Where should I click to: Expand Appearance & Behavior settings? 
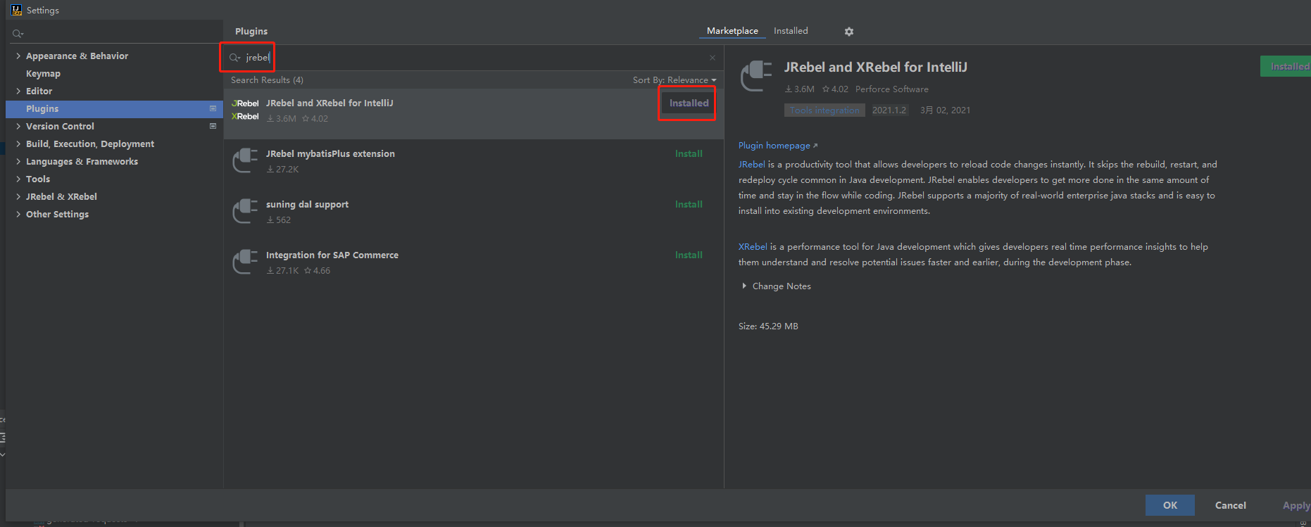coord(18,56)
